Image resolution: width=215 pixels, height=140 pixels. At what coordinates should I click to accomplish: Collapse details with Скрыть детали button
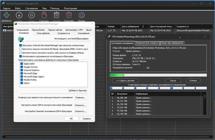125,81
